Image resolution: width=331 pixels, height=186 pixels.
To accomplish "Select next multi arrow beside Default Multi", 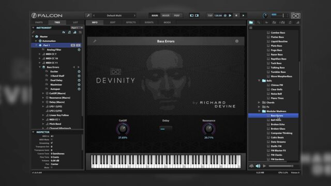I will 134,16.
